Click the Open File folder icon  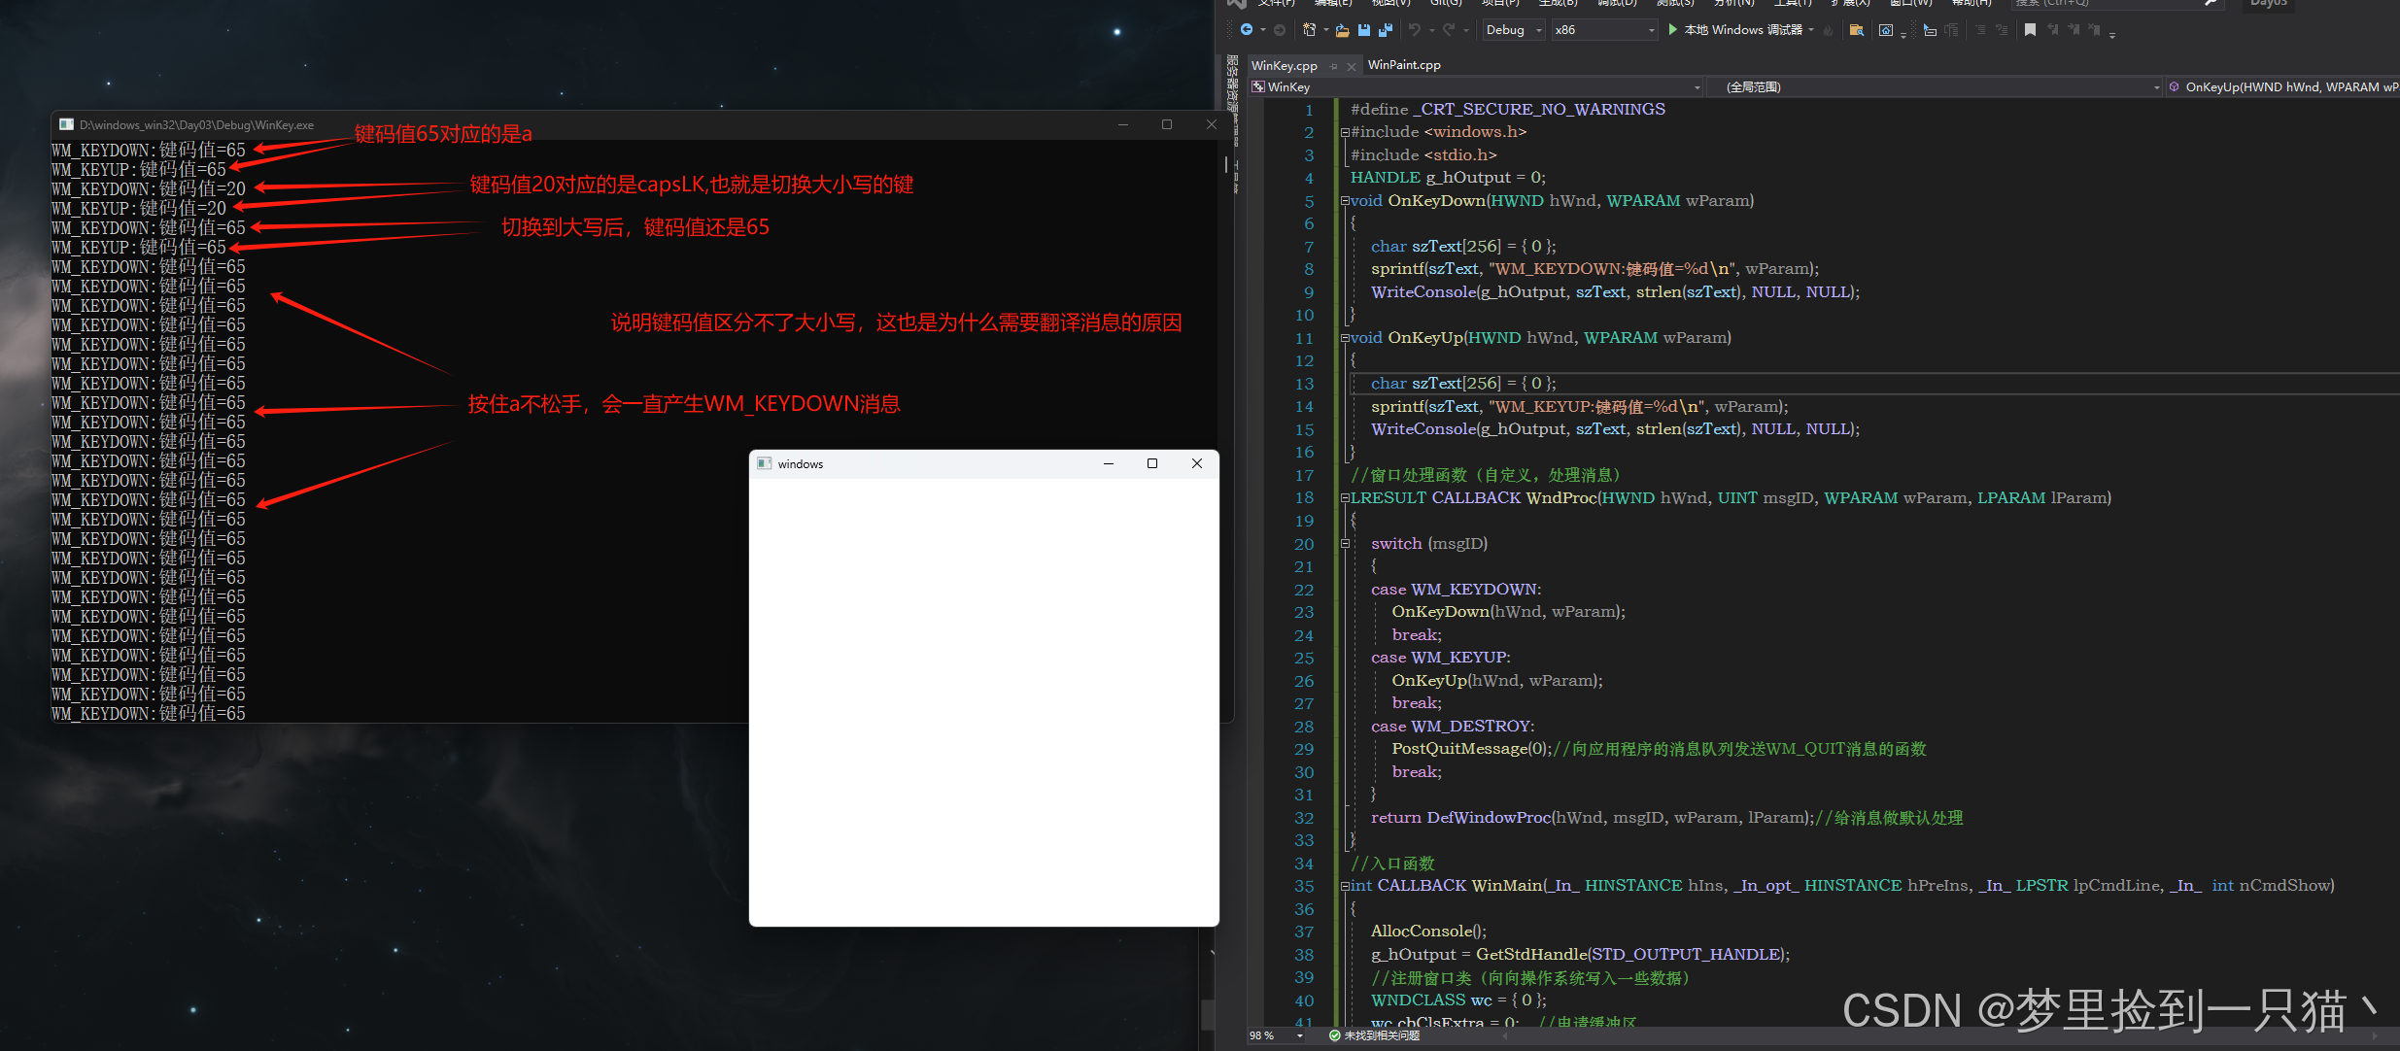1343,30
